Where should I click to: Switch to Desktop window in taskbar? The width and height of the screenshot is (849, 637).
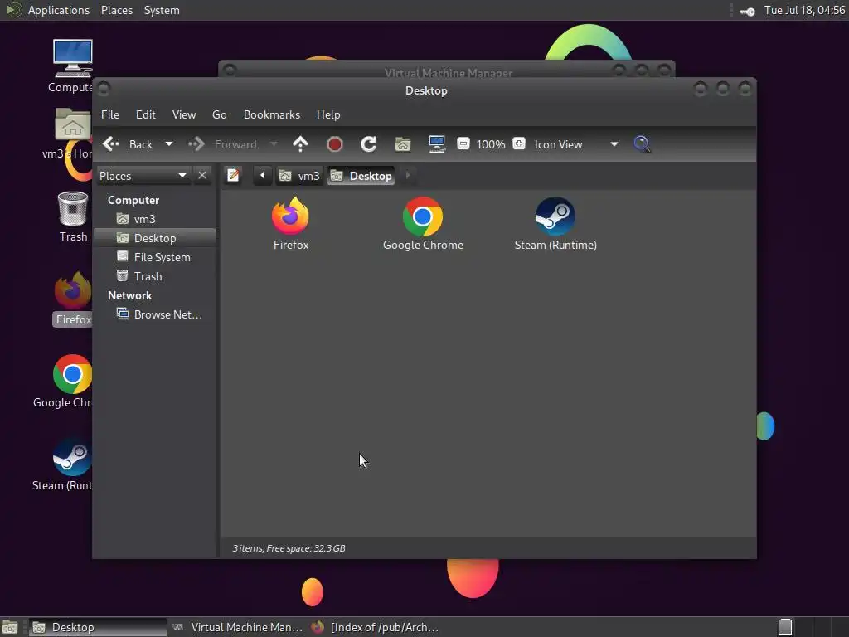(x=98, y=627)
